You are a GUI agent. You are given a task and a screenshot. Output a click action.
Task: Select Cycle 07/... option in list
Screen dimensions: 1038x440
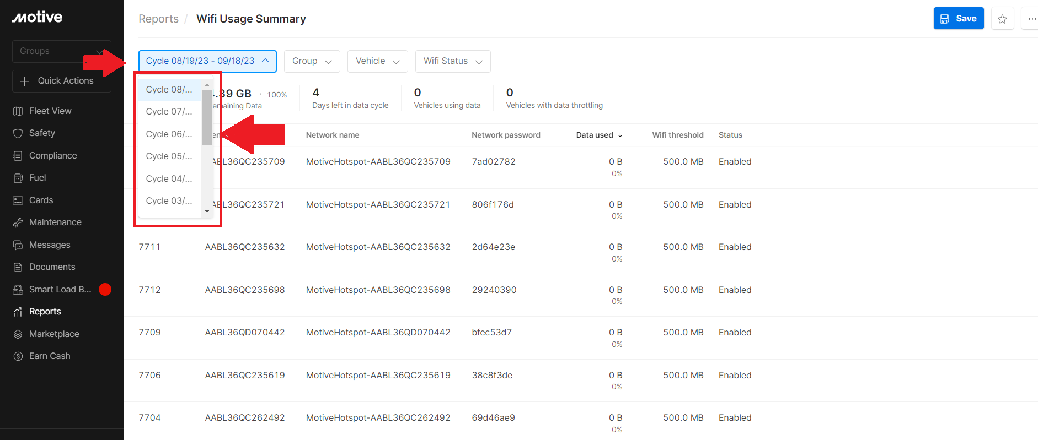[x=170, y=112]
